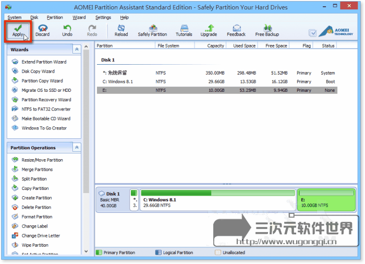Open Tutorials from the toolbar

coord(184,30)
